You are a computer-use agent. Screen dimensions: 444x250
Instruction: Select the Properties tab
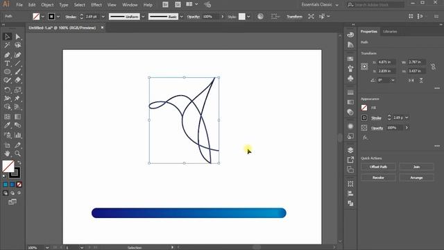coord(368,31)
